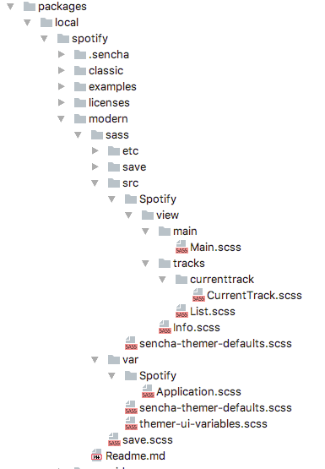Viewport: 325px width, 469px height.
Task: Click the Readme.md markdown file icon
Action: [x=97, y=455]
